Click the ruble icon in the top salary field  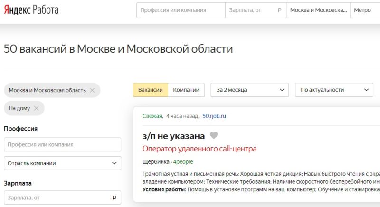click(279, 10)
